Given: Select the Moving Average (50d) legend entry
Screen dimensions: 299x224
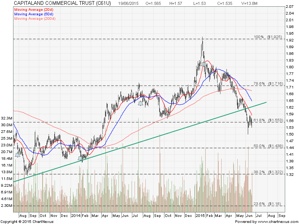Looking at the screenshot, I should 34,14.
